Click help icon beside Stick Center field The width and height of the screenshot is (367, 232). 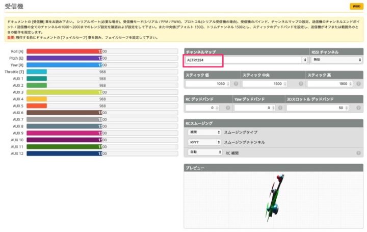tap(300, 84)
